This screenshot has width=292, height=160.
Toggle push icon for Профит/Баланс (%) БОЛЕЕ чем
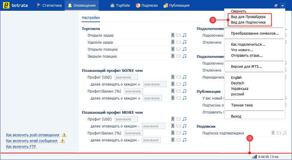tap(173, 91)
